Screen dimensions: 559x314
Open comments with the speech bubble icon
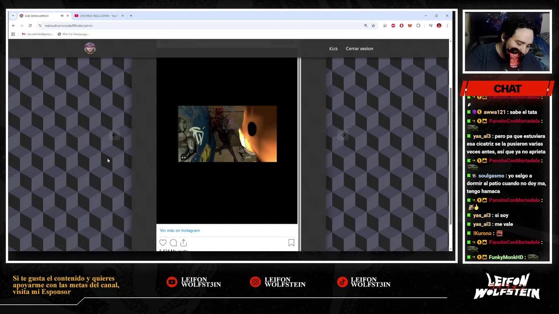click(x=173, y=243)
